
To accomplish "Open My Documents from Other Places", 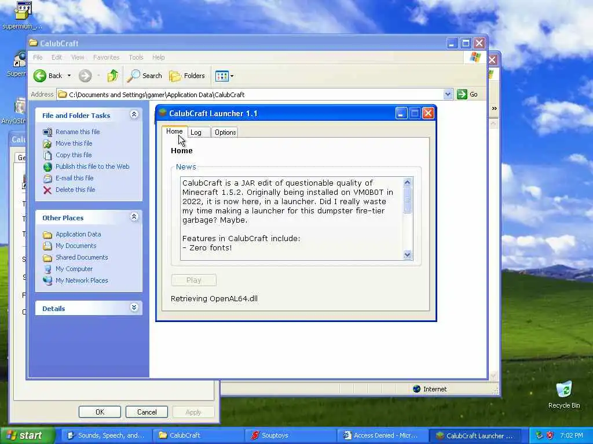I will point(76,246).
